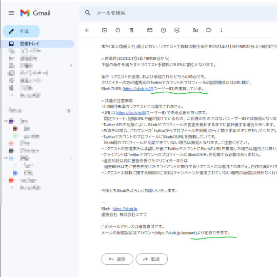Click the 運営会社: 株式会社スケブ text
Screen dimensions: 277x277
(x=124, y=214)
